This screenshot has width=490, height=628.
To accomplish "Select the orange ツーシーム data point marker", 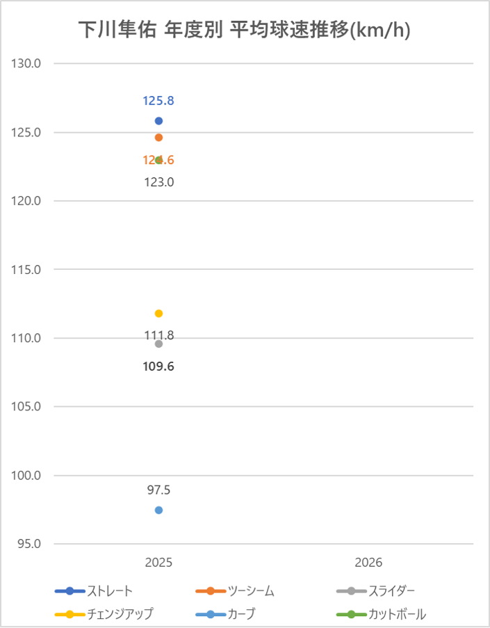I will tap(158, 138).
